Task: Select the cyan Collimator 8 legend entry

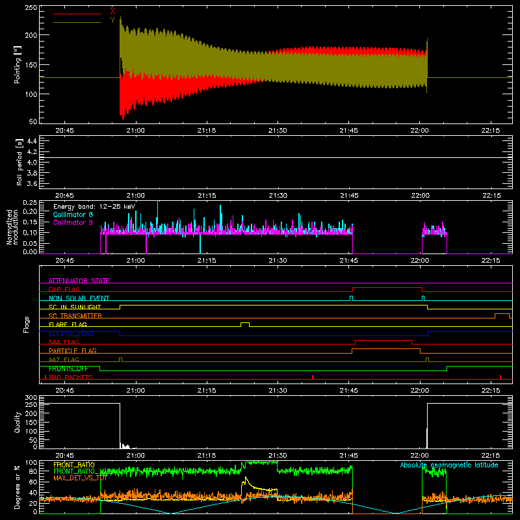Action: 73,214
